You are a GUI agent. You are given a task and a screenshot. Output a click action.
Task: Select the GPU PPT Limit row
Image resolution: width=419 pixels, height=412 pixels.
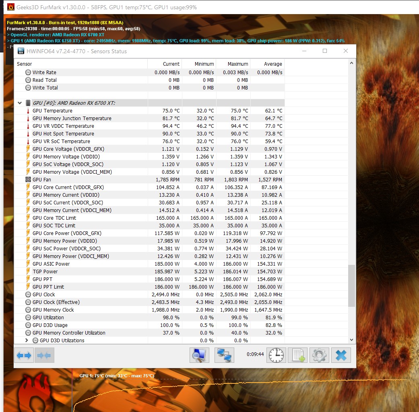[x=149, y=287]
